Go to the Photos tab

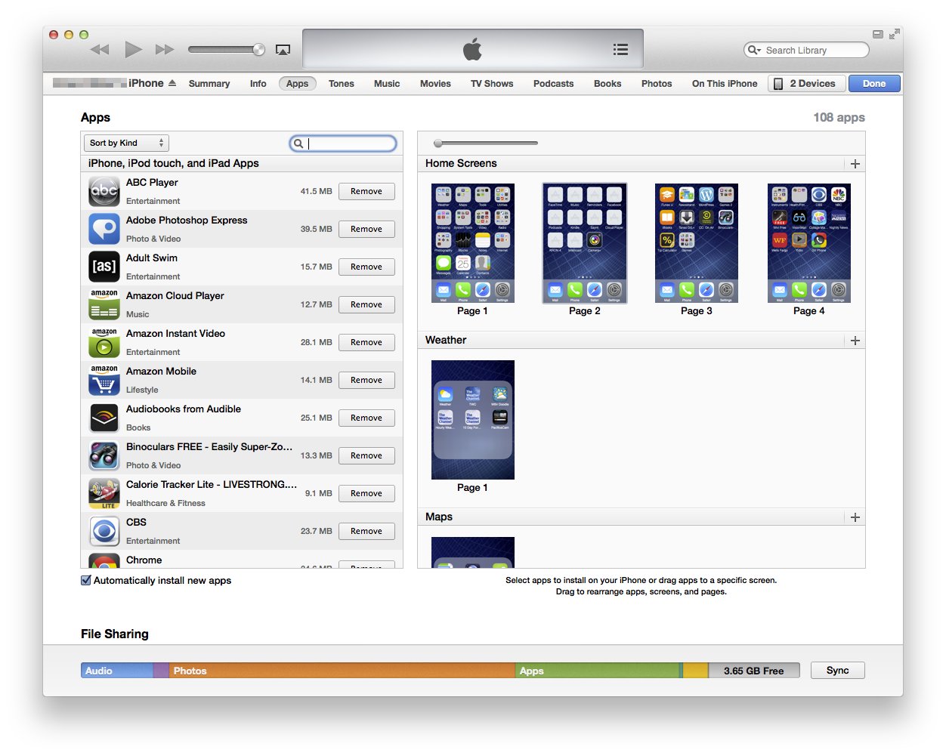657,84
